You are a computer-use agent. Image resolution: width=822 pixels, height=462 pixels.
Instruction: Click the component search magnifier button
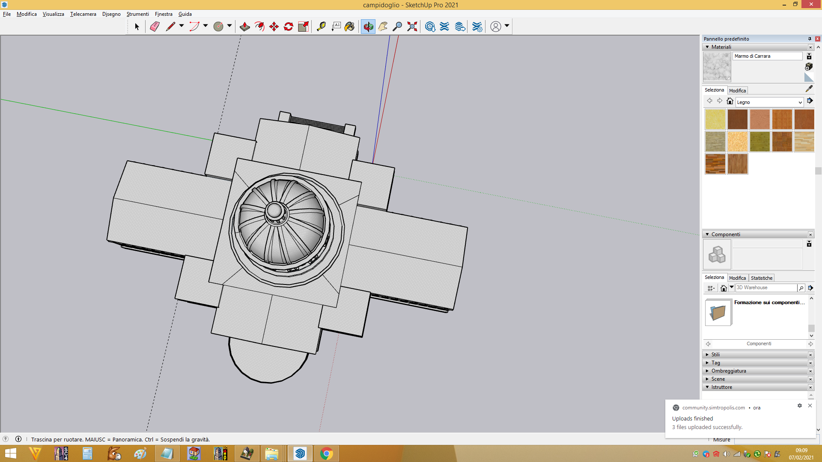coord(801,288)
